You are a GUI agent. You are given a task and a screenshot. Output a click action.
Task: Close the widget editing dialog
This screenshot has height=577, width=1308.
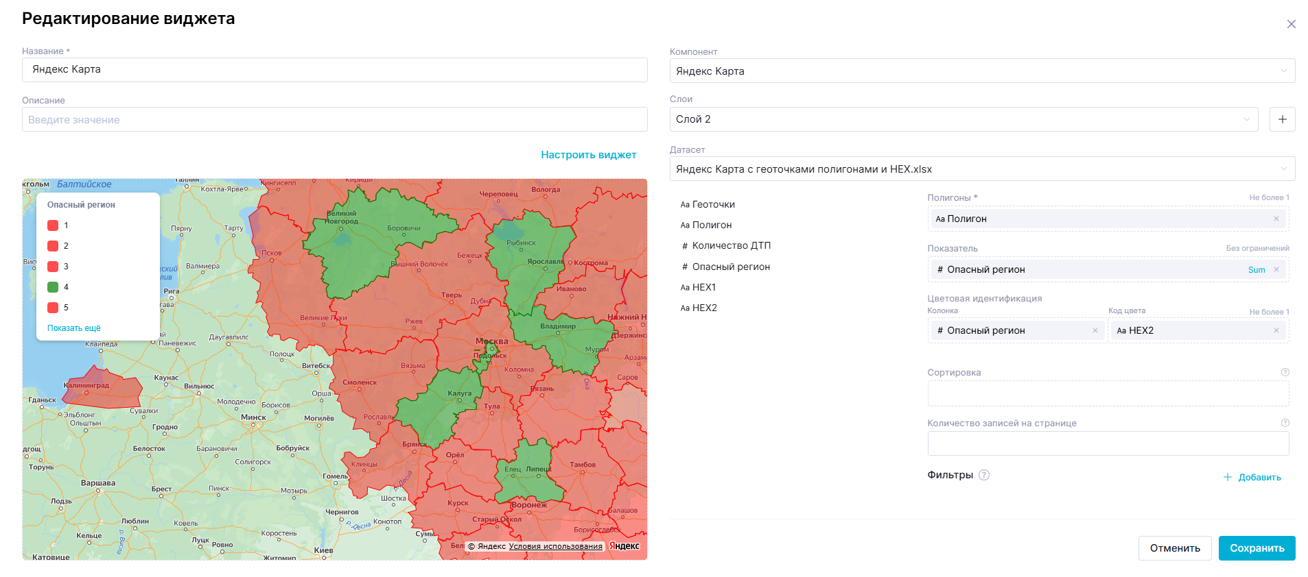tap(1291, 24)
